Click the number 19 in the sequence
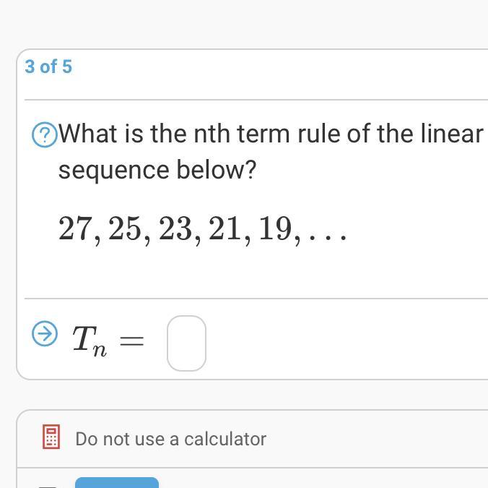 (x=274, y=229)
